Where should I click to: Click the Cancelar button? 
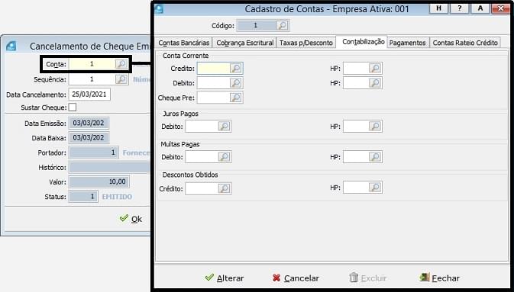[296, 278]
